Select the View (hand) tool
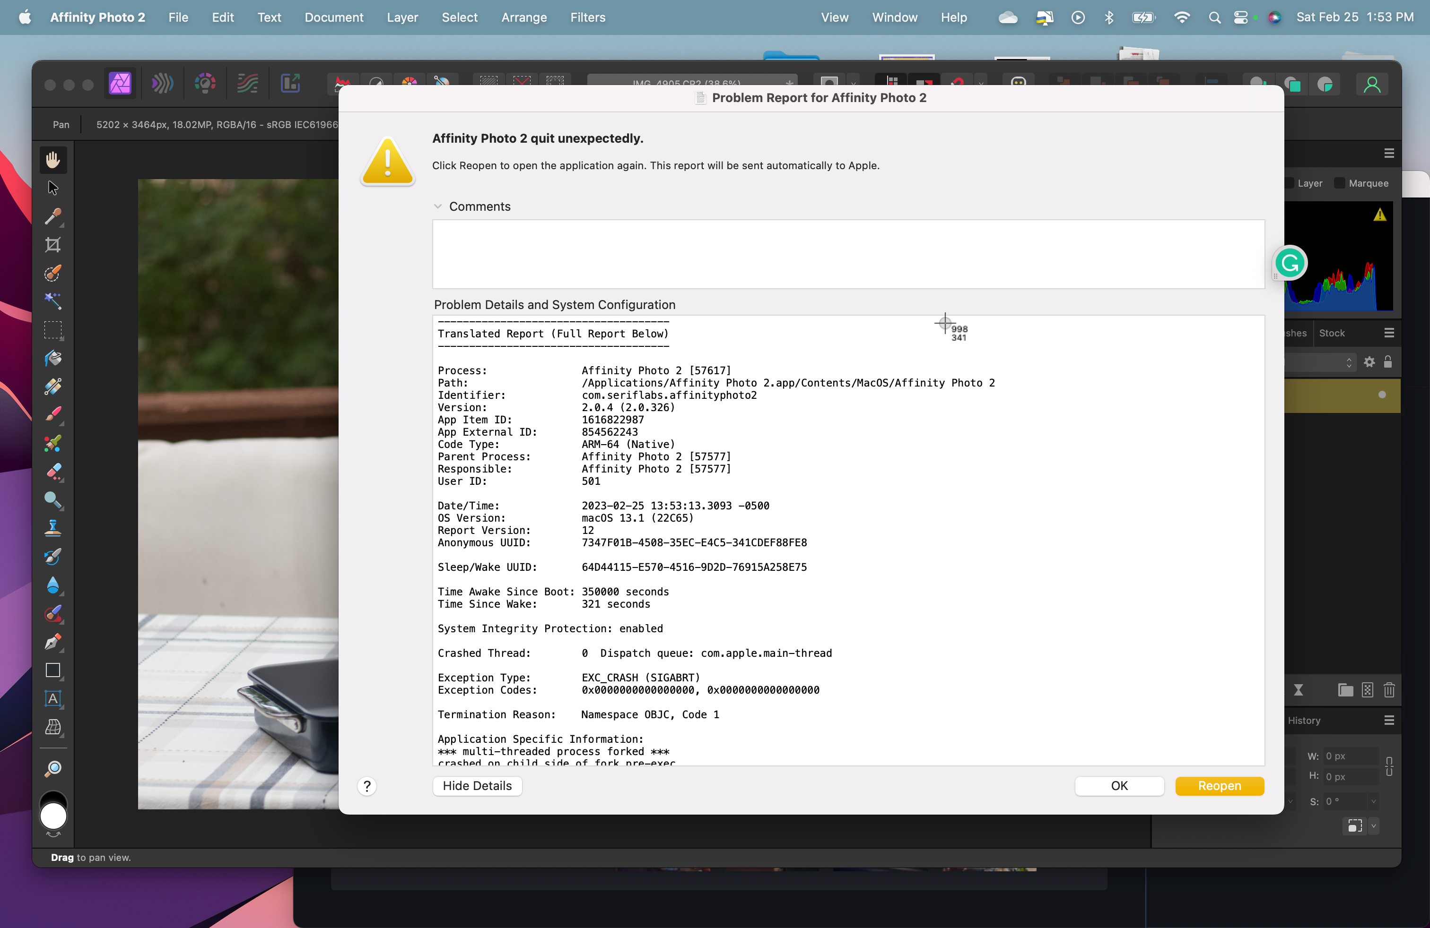Image resolution: width=1430 pixels, height=928 pixels. [x=53, y=160]
